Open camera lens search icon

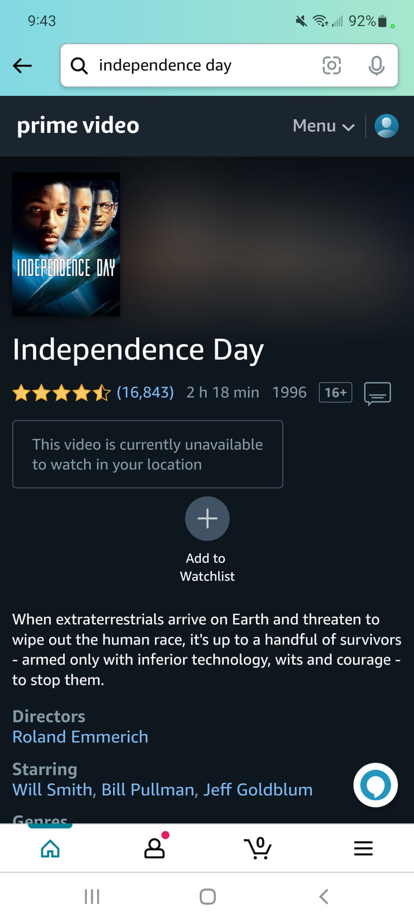[331, 65]
